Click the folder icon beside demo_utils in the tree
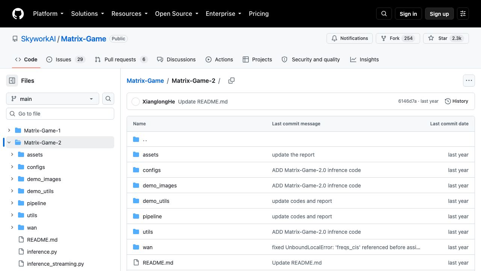Screen dimensions: 481x271 [x=21, y=191]
